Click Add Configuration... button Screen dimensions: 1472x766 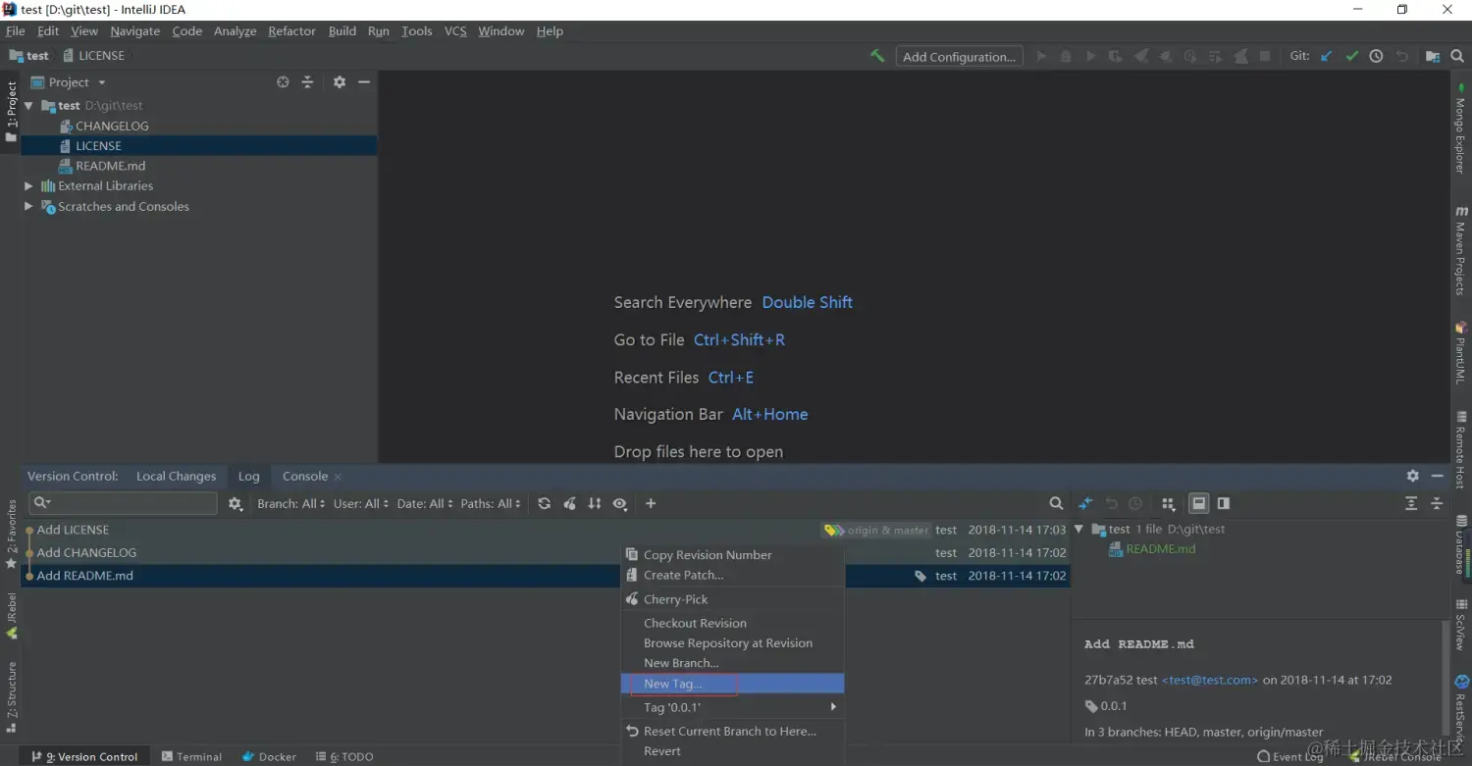coord(959,56)
